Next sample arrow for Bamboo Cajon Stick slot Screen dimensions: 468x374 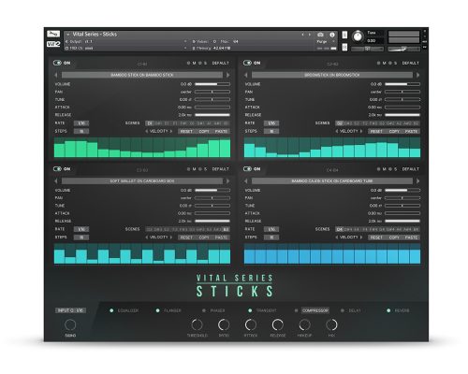(418, 181)
